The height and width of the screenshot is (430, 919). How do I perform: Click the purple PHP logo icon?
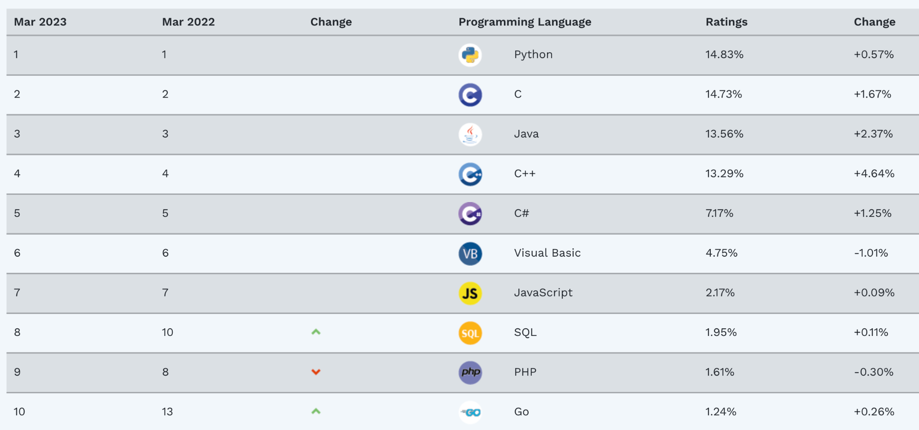click(x=470, y=373)
